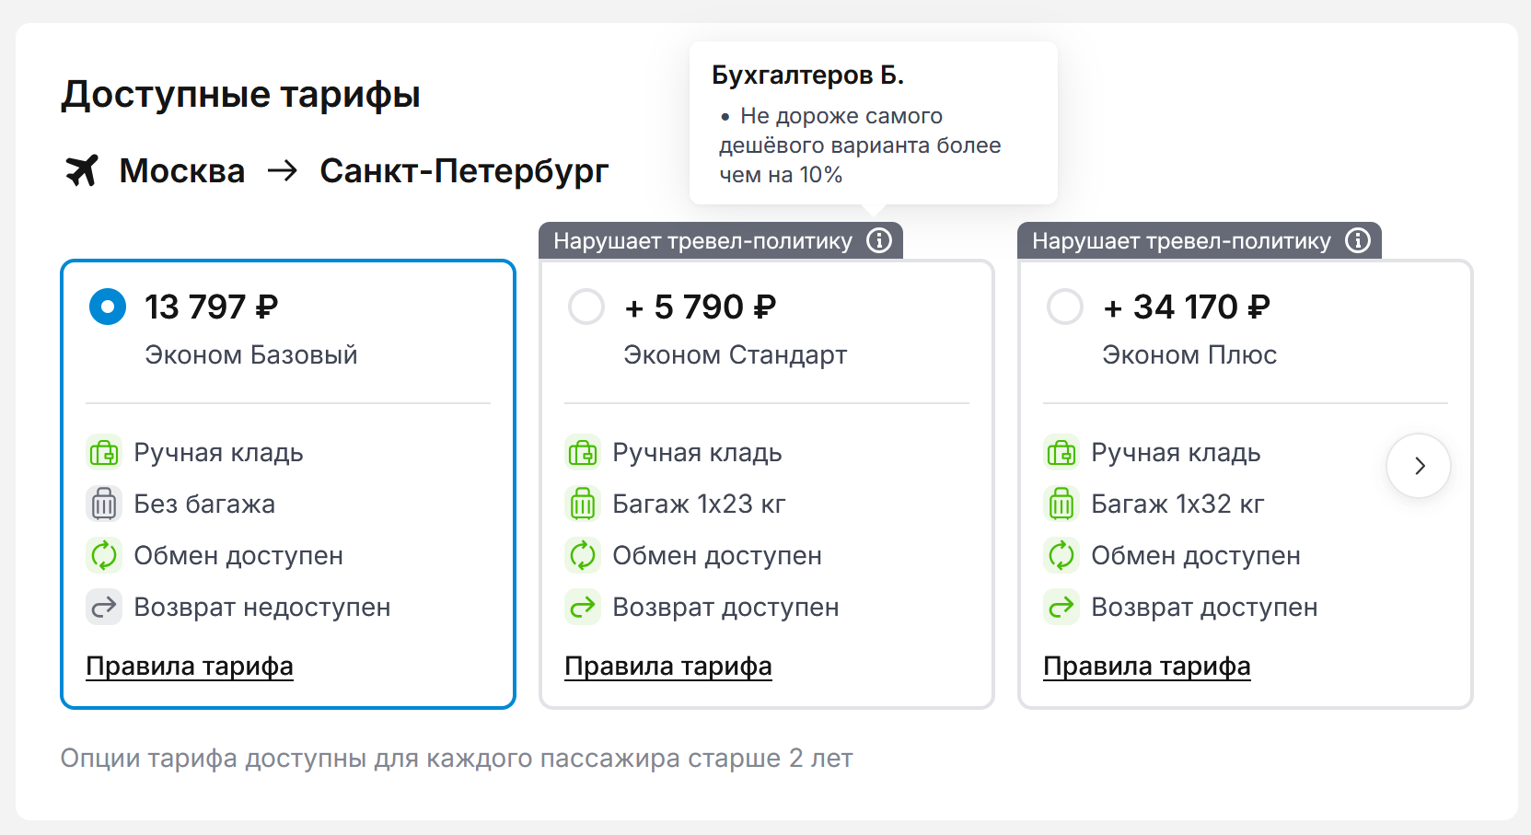Select the Эконом Плюс +34 170 ₽ radio button
Image resolution: width=1531 pixels, height=835 pixels.
(x=1065, y=307)
